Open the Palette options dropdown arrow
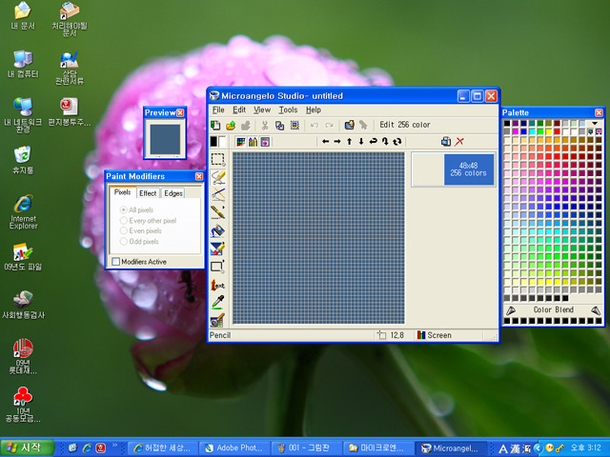The width and height of the screenshot is (610, 457). coord(595,123)
